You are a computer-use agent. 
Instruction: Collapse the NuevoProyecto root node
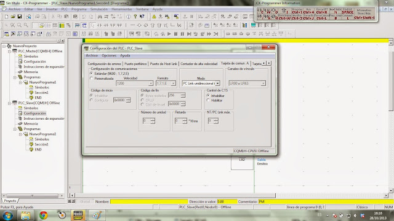(4, 46)
